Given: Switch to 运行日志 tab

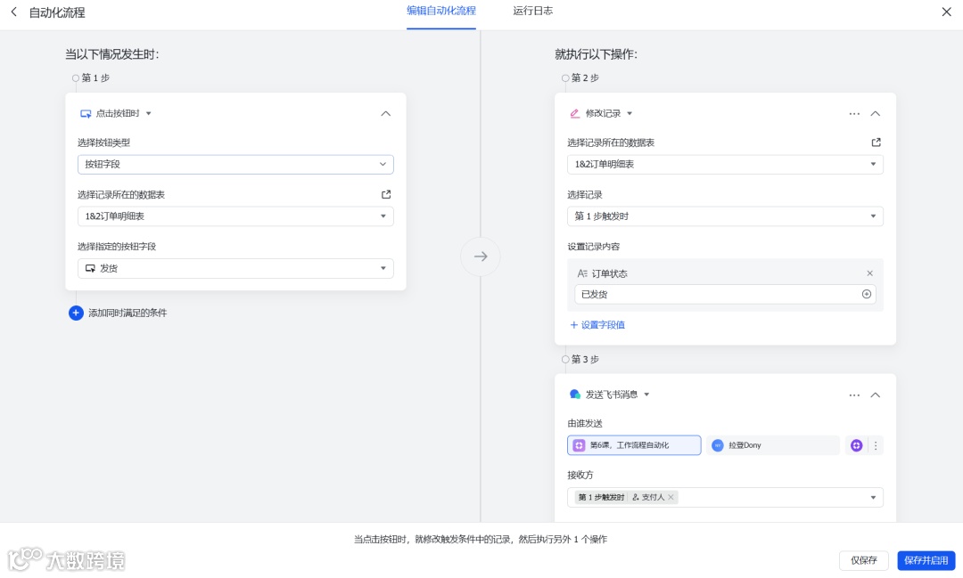Looking at the screenshot, I should point(532,11).
